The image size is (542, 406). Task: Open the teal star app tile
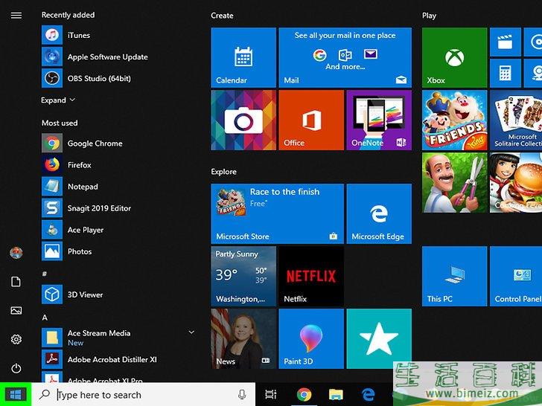[x=379, y=338]
